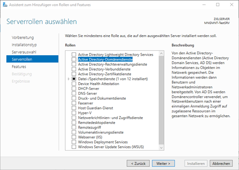The height and width of the screenshot is (170, 239).
Task: Go back with the < Zurück button
Action: 138,163
